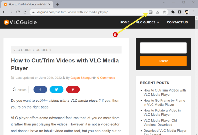Go to HOME in site navigation
Screen dimensions: 198x135
click(x=125, y=22)
